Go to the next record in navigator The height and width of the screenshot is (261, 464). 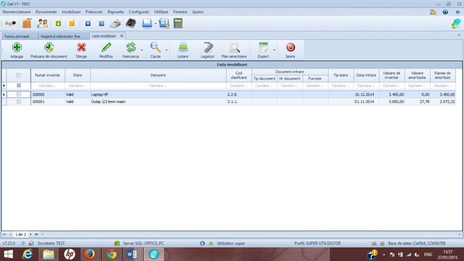31,234
